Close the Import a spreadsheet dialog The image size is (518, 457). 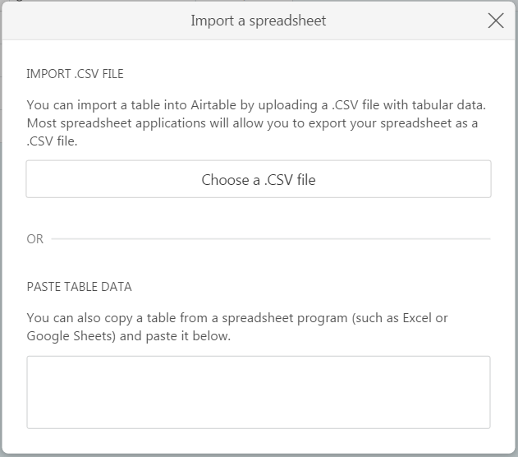point(496,21)
